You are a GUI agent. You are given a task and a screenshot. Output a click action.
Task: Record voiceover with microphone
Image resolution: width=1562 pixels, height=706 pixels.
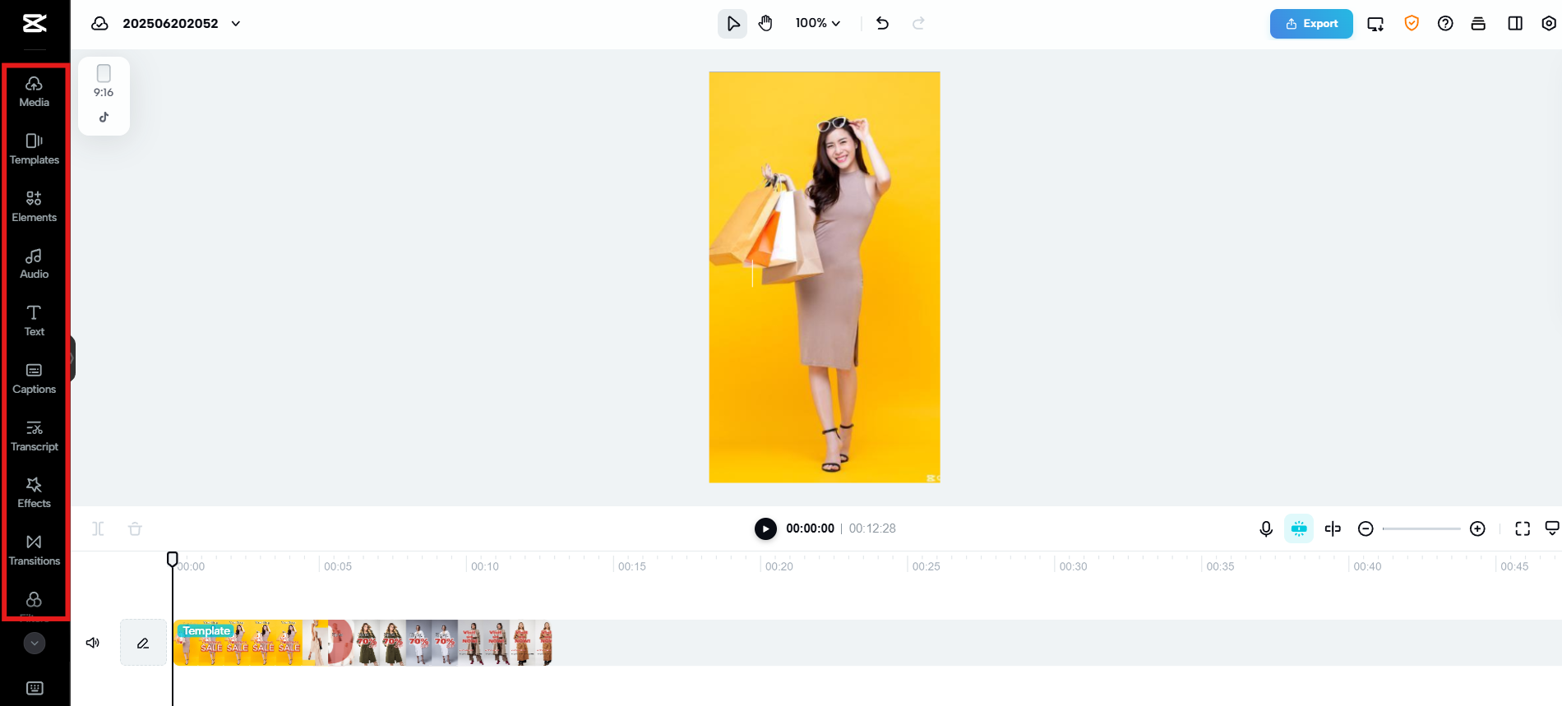pos(1266,528)
